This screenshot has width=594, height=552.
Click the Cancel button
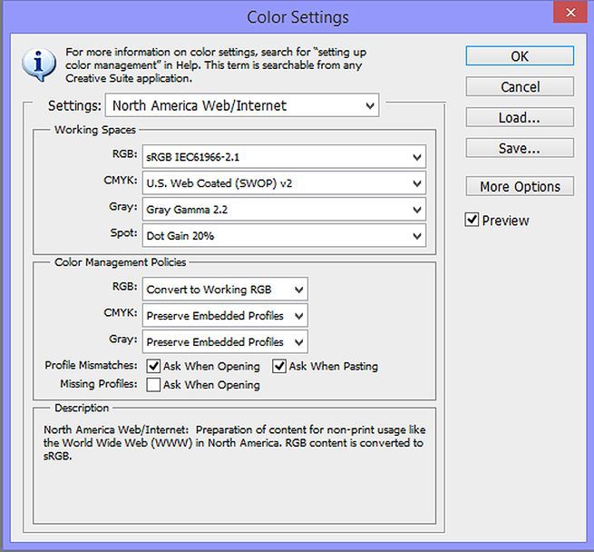[520, 87]
